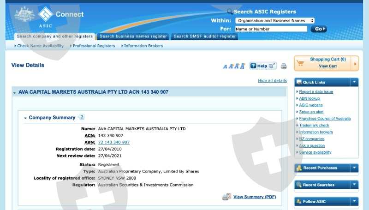Image resolution: width=369 pixels, height=210 pixels.
Task: Switch to Search company and other registers tab
Action: (54, 36)
